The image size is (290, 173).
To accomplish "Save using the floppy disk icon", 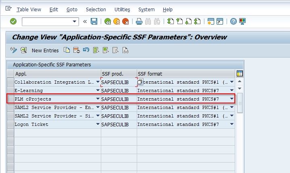I will click(94, 21).
